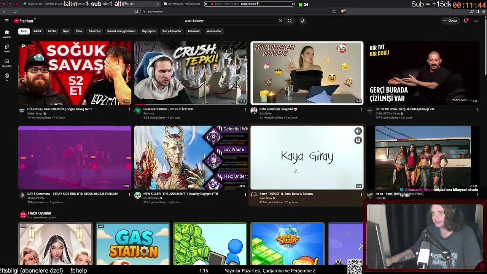Switch to dior fahrenheit Google tab
The image size is (487, 274).
point(182,4)
